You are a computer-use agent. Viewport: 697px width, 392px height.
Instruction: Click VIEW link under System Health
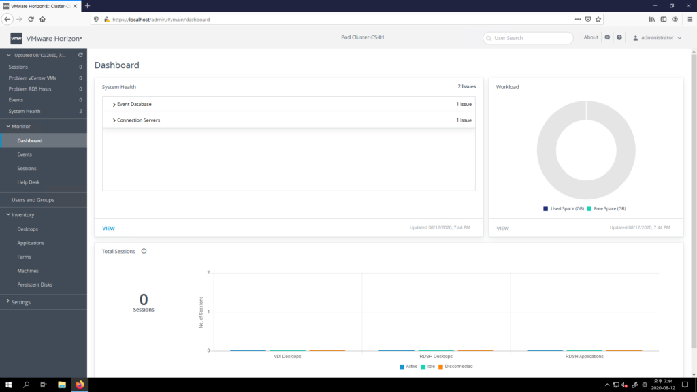point(109,228)
